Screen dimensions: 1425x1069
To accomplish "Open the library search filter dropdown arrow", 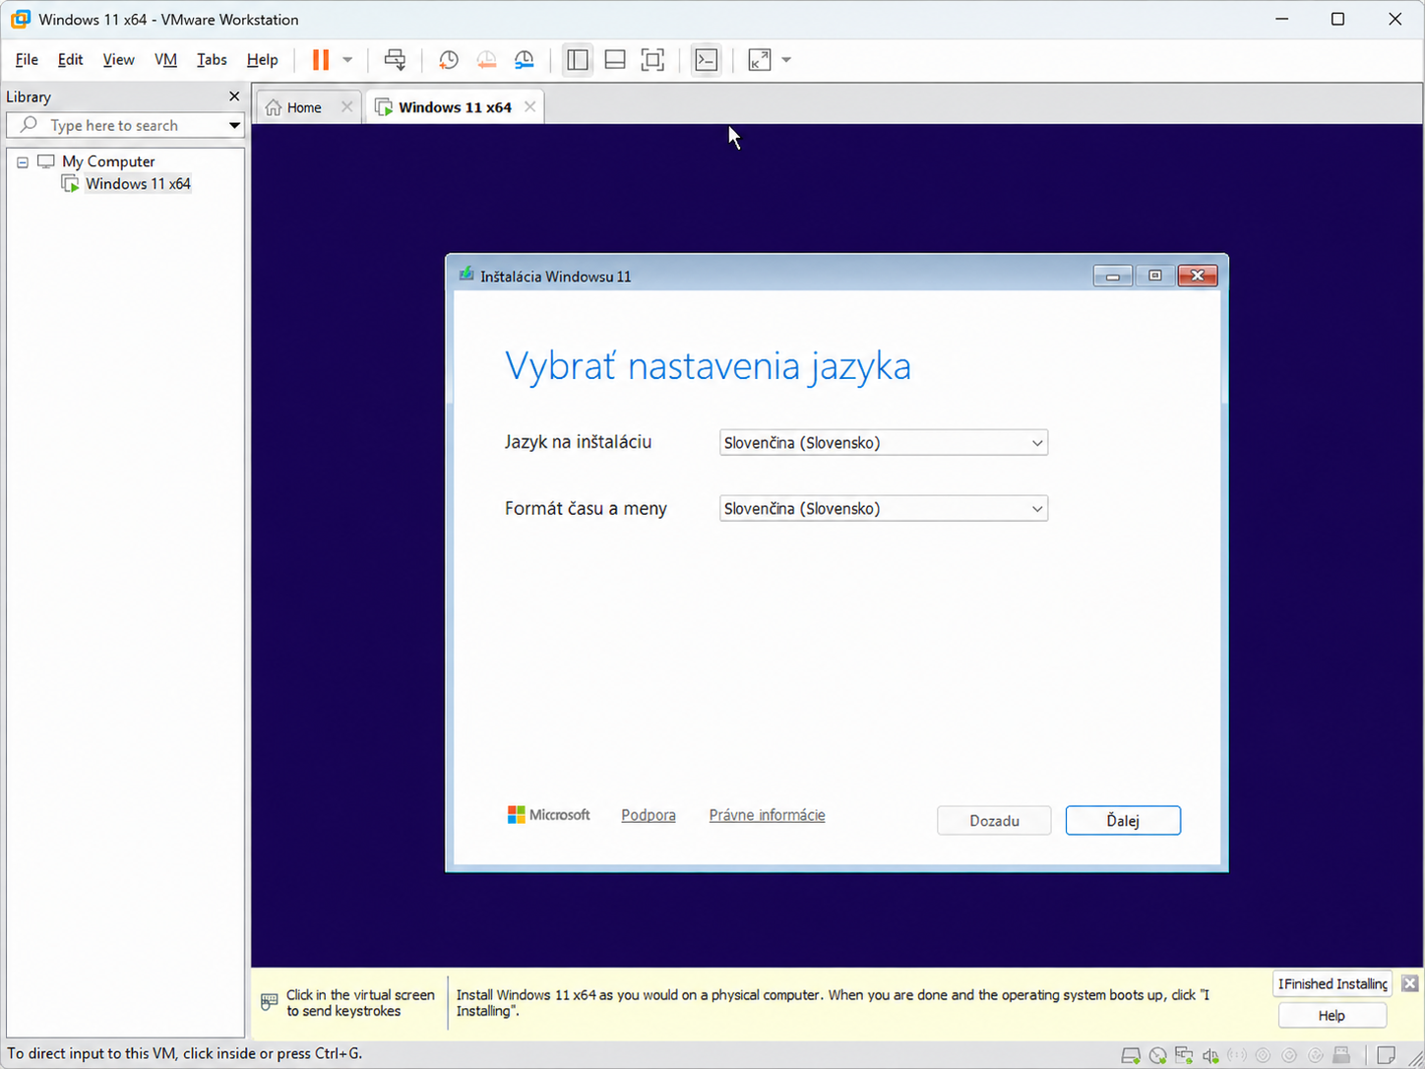I will pos(234,125).
